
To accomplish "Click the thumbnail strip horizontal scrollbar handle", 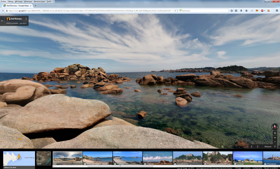I will click(120, 166).
